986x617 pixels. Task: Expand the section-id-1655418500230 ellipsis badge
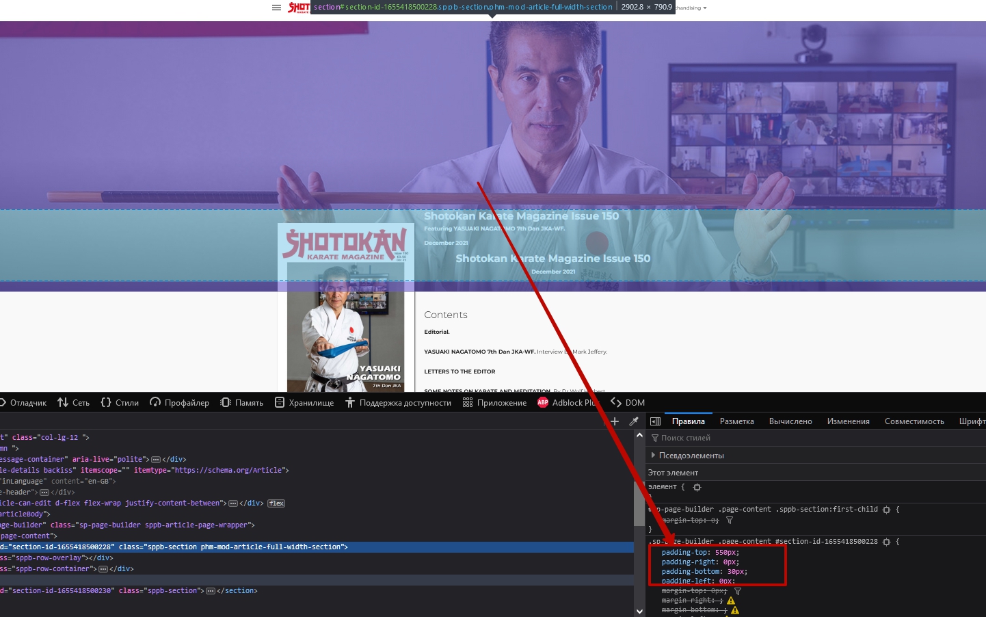click(x=211, y=591)
